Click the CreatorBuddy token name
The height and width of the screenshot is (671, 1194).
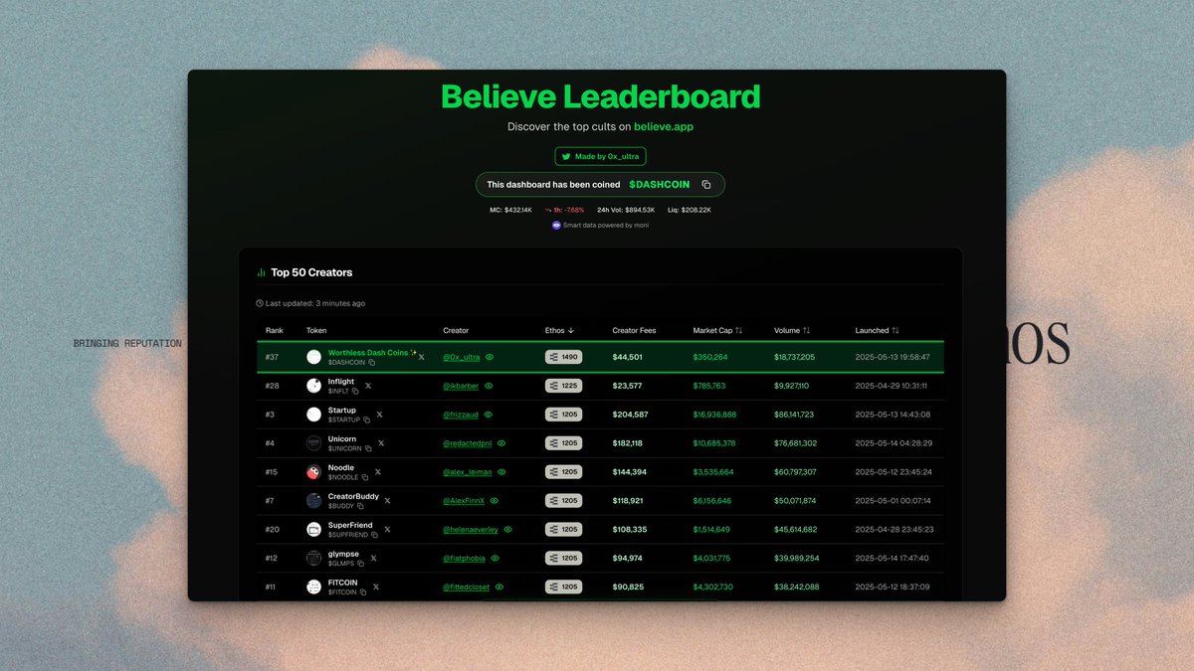pyautogui.click(x=353, y=496)
